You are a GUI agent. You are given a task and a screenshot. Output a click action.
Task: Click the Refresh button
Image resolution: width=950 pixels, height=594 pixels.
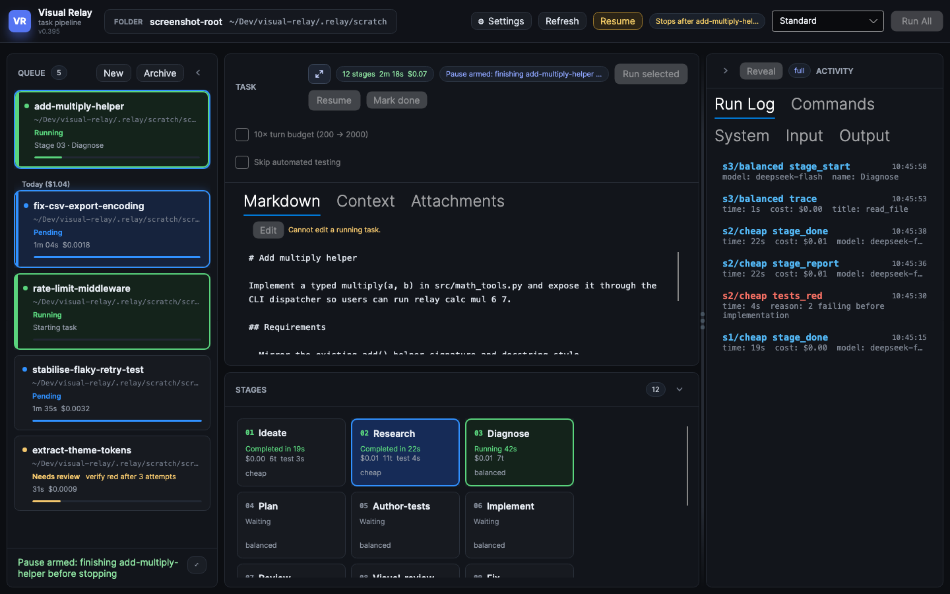tap(562, 21)
